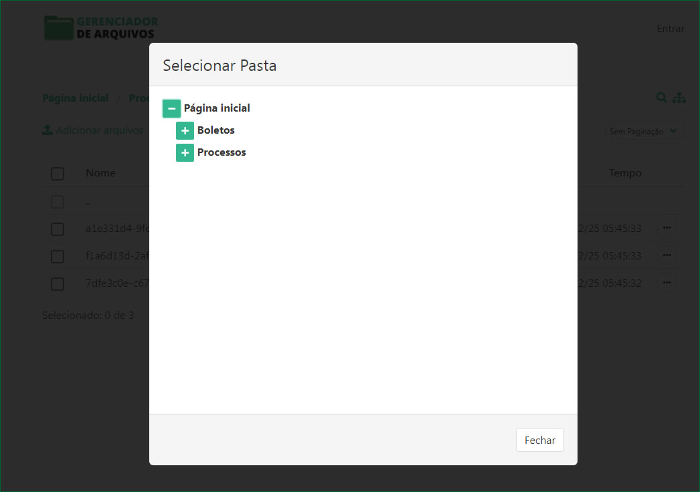
Task: Toggle the select-all checkbox beside Nome
Action: tap(58, 174)
